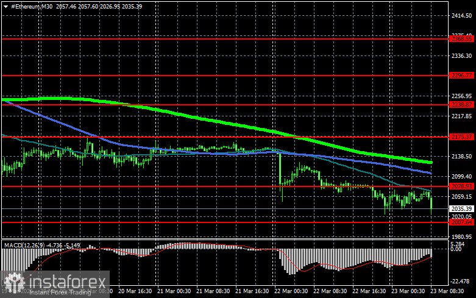Select the 2238.87 red price level label
476x298 pixels.
pyautogui.click(x=462, y=105)
